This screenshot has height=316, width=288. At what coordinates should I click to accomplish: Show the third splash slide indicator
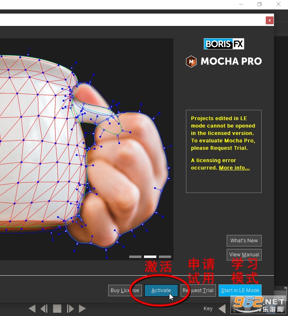pyautogui.click(x=165, y=257)
